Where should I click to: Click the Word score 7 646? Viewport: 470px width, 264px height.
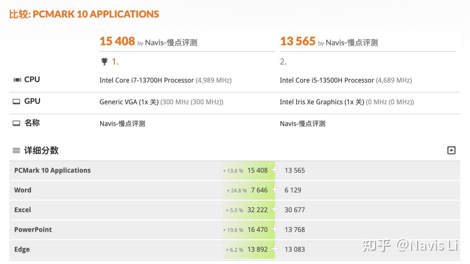(x=259, y=190)
